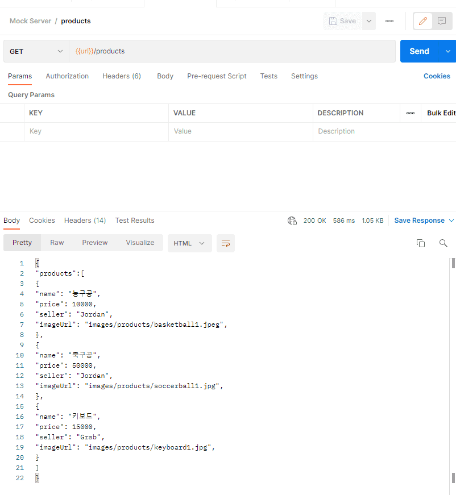The image size is (456, 495).
Task: Click the "price": 15000 line
Action: (x=66, y=427)
